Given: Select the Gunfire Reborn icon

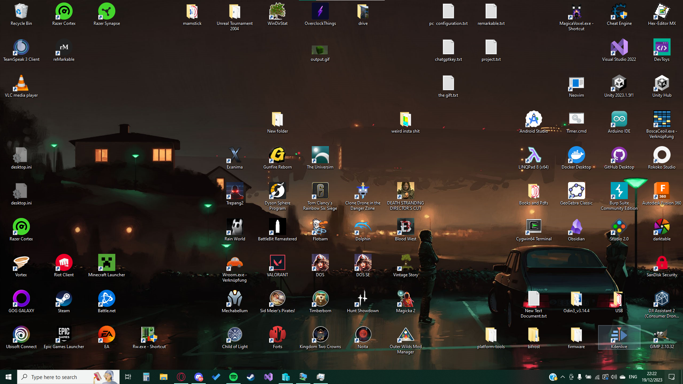Looking at the screenshot, I should [x=278, y=158].
